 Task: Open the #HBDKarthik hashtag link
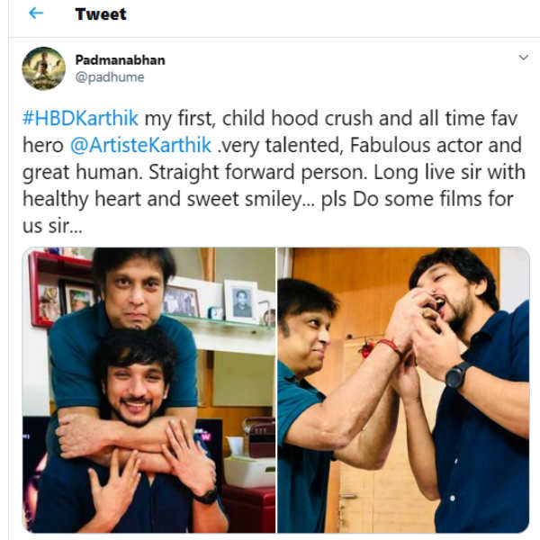(80, 118)
